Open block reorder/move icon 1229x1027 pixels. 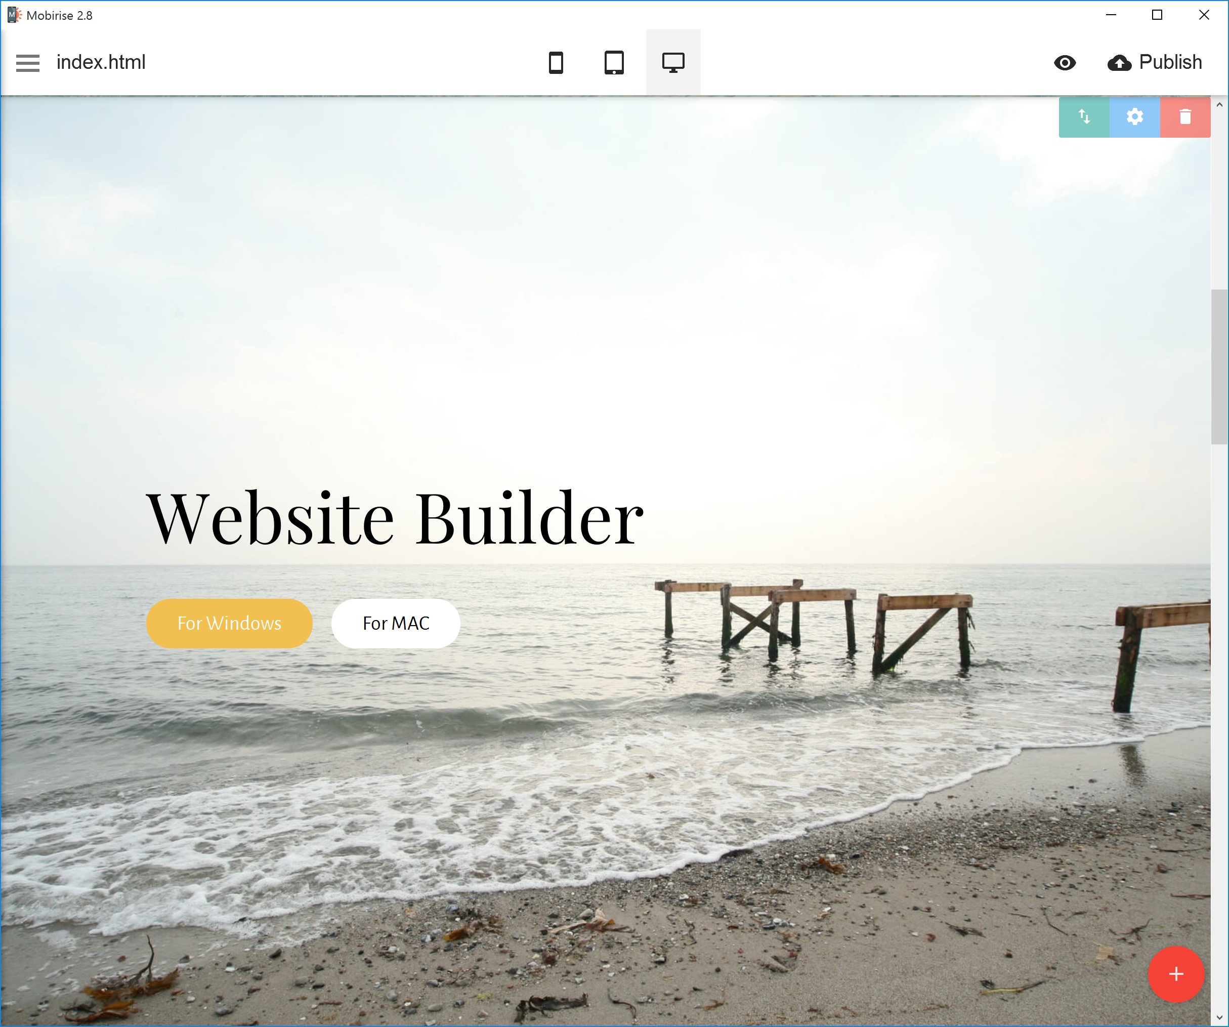click(x=1084, y=115)
